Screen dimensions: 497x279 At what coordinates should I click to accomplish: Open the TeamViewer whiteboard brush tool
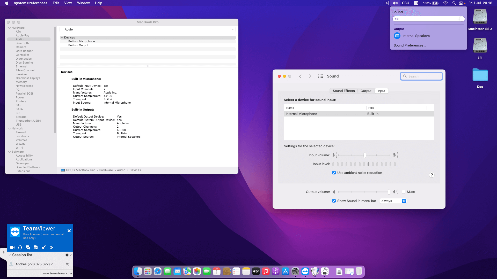43,247
